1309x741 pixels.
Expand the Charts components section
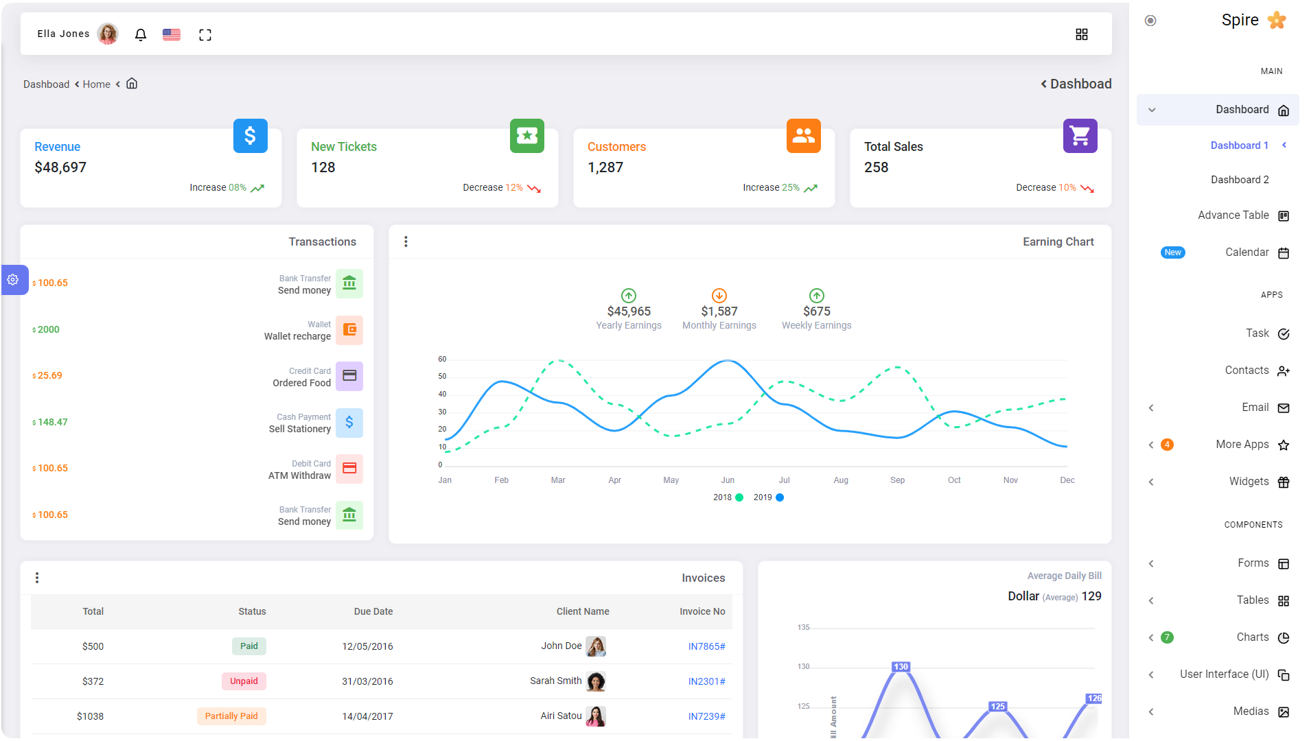tap(1151, 637)
